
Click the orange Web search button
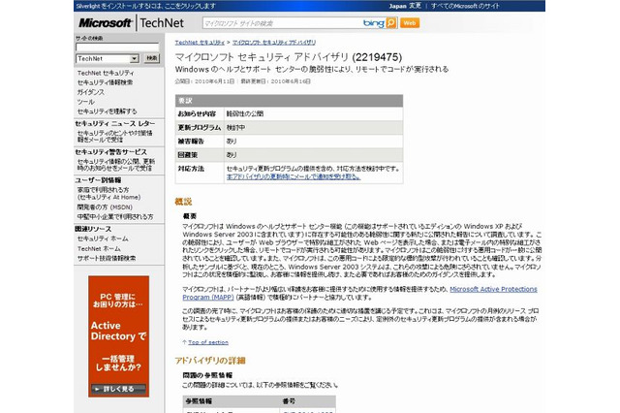click(x=410, y=23)
